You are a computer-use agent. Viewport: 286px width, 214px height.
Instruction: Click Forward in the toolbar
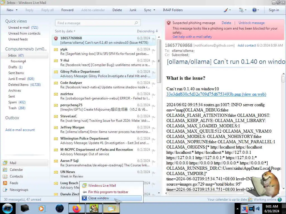point(67,10)
